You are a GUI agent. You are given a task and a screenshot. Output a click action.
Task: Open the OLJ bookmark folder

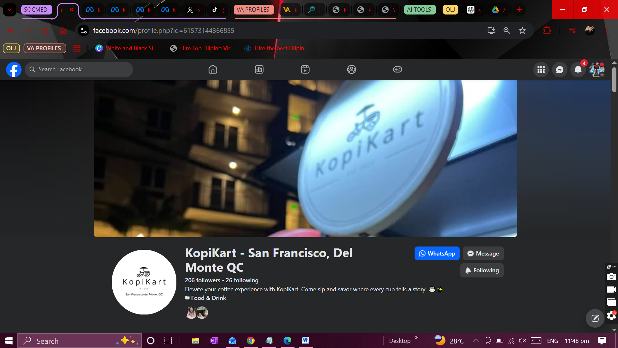click(11, 48)
